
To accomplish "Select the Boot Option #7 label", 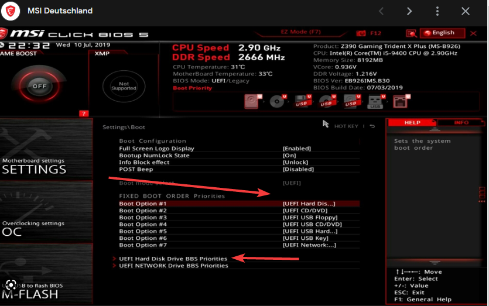I will pos(143,245).
